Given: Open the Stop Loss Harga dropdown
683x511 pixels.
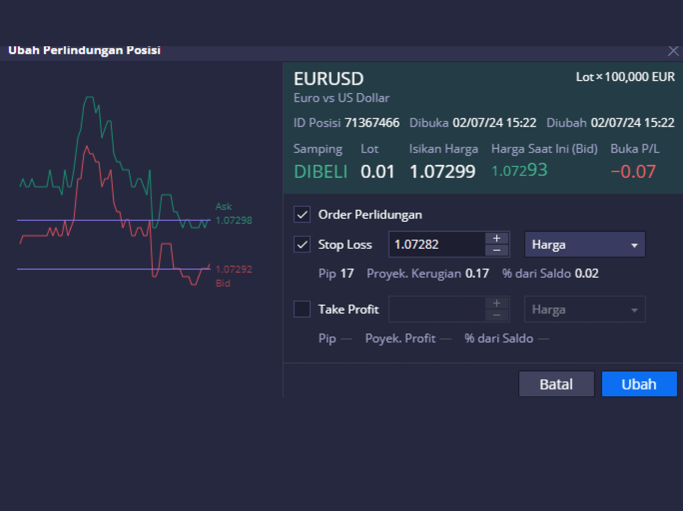Looking at the screenshot, I should (x=585, y=245).
